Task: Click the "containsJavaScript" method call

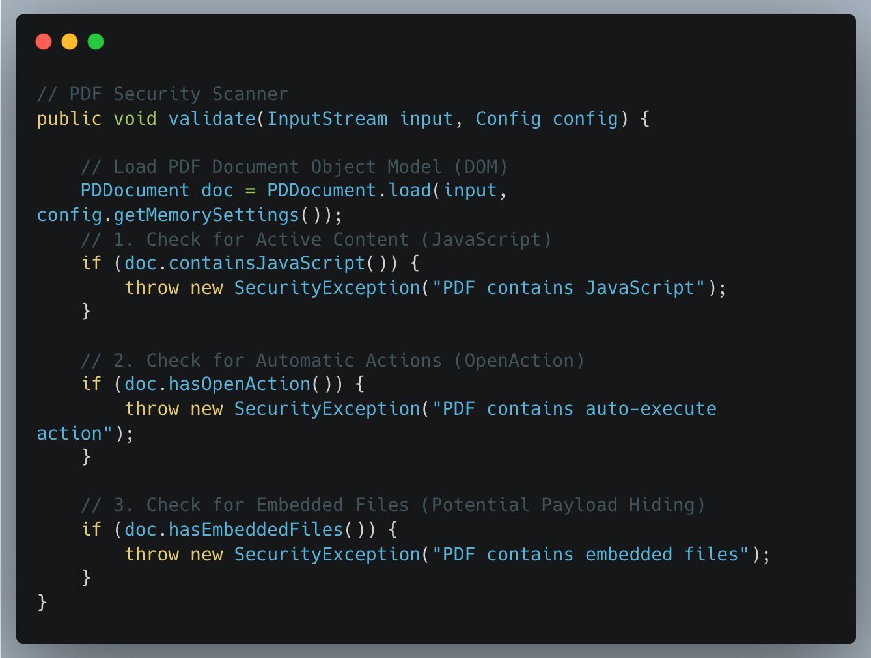Action: [267, 263]
